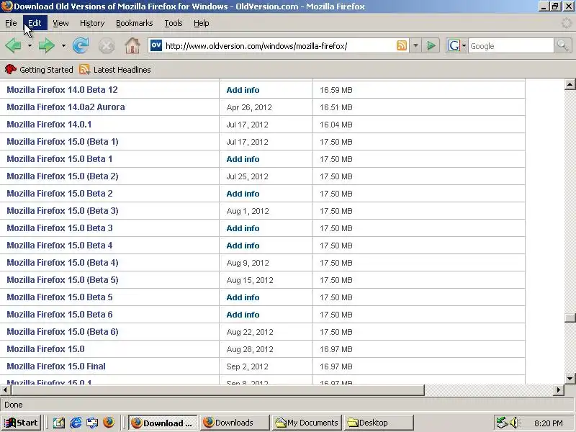This screenshot has height=432, width=576.
Task: Open the forward history dropdown arrow
Action: [63, 46]
